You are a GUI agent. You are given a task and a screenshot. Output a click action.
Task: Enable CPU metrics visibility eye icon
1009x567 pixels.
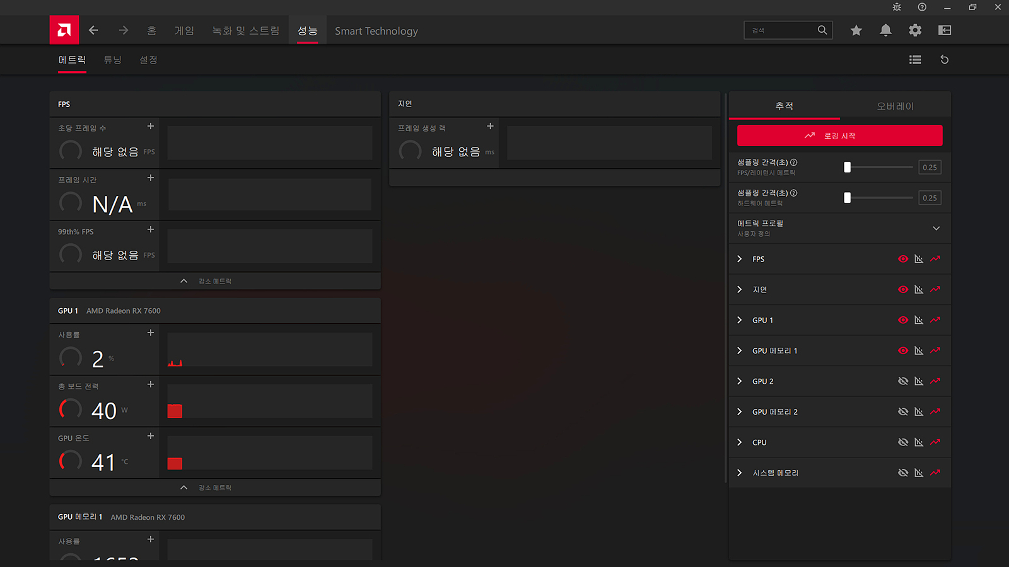coord(903,442)
